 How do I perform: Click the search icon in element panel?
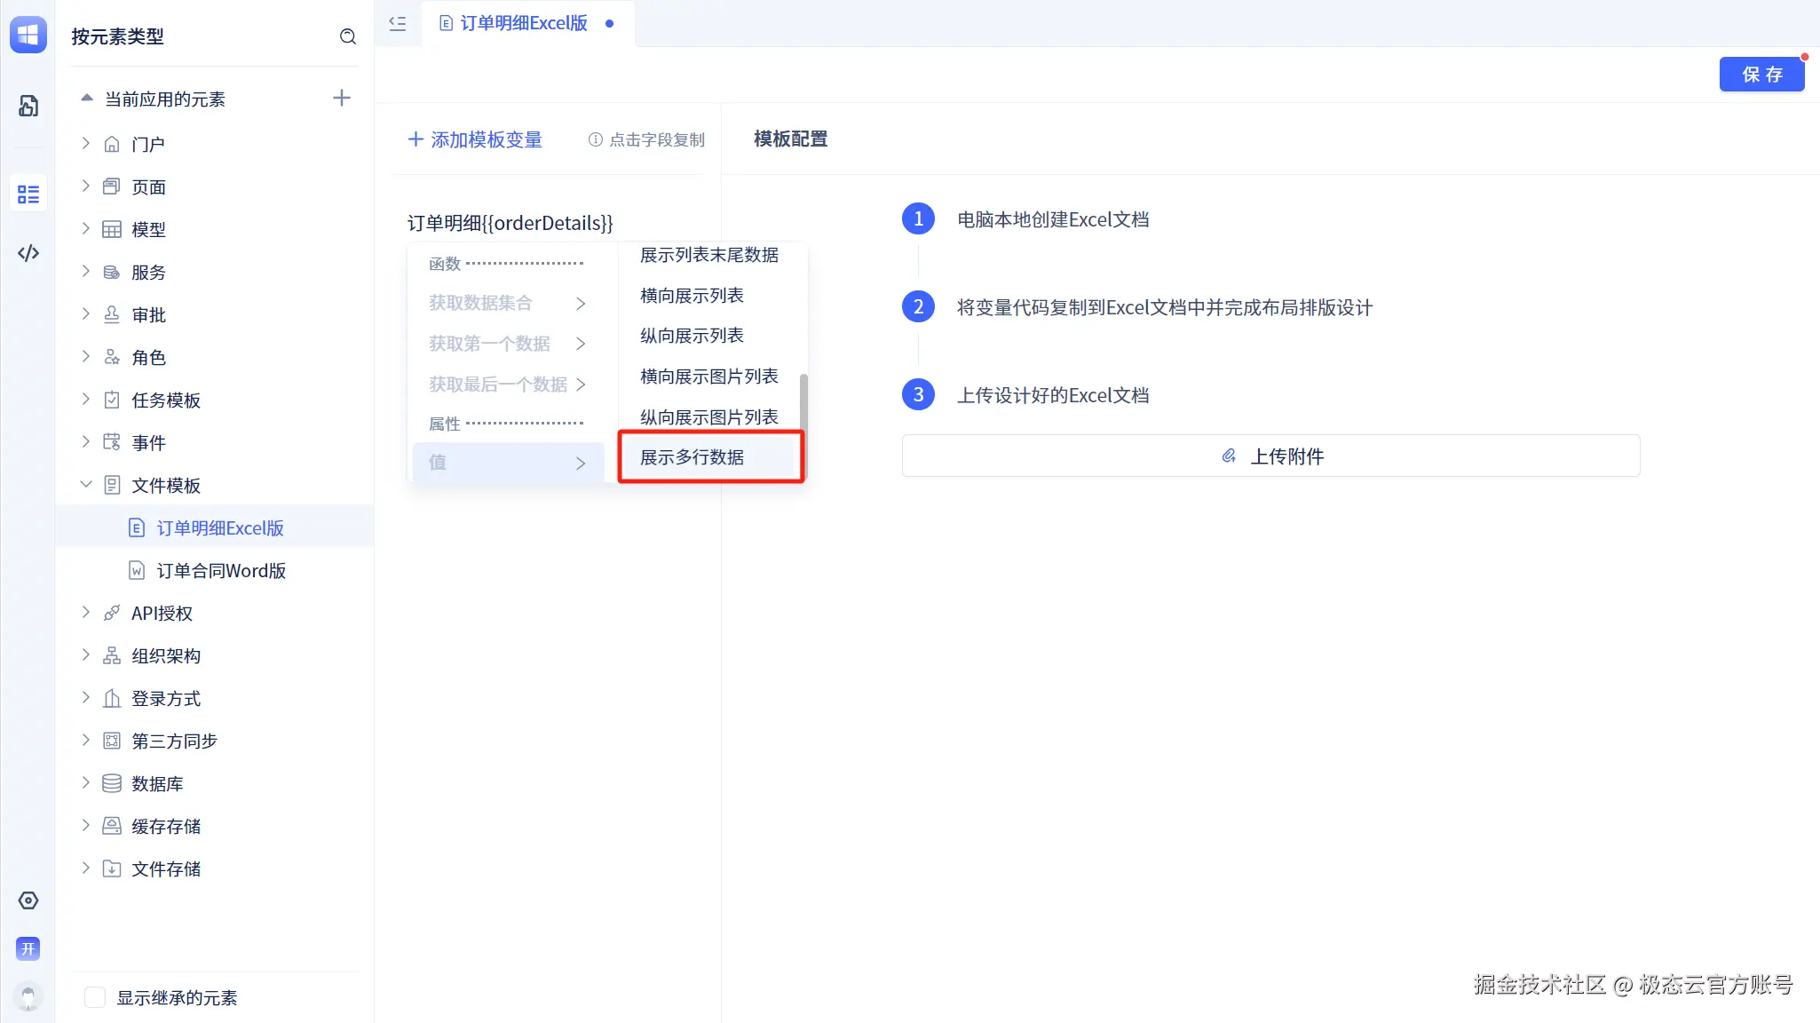[348, 36]
